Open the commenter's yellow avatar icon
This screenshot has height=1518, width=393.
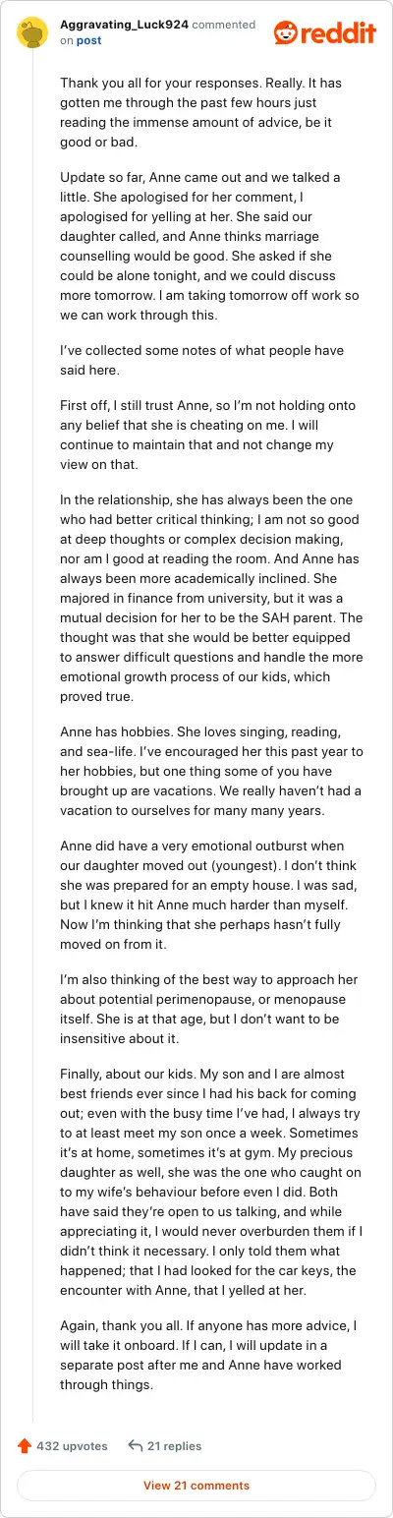tap(32, 32)
